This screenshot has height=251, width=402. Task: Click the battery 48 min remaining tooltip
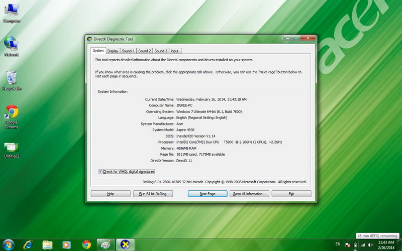tap(378, 235)
